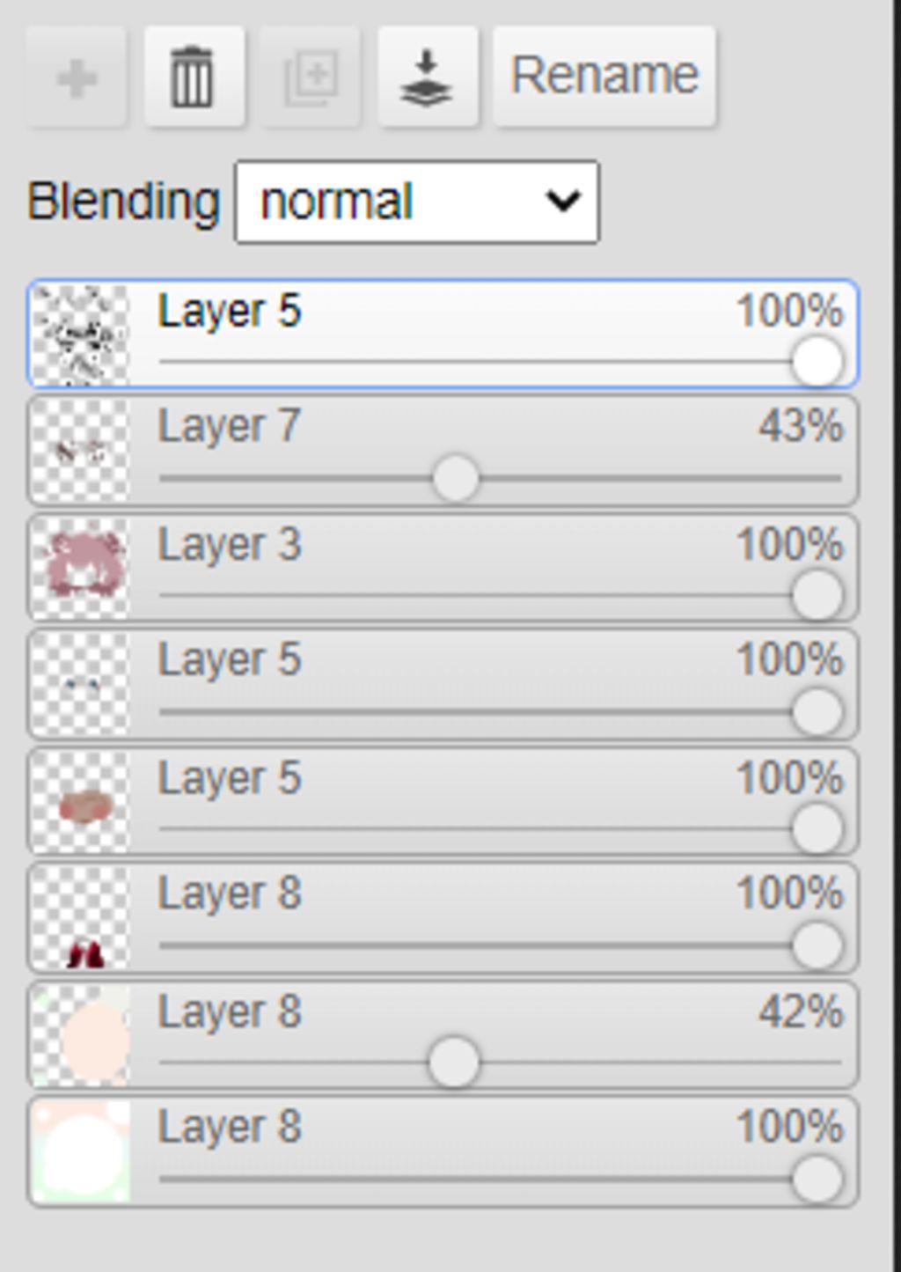Select the Layer 7 row
Screen dimensions: 901x1272
(x=443, y=451)
